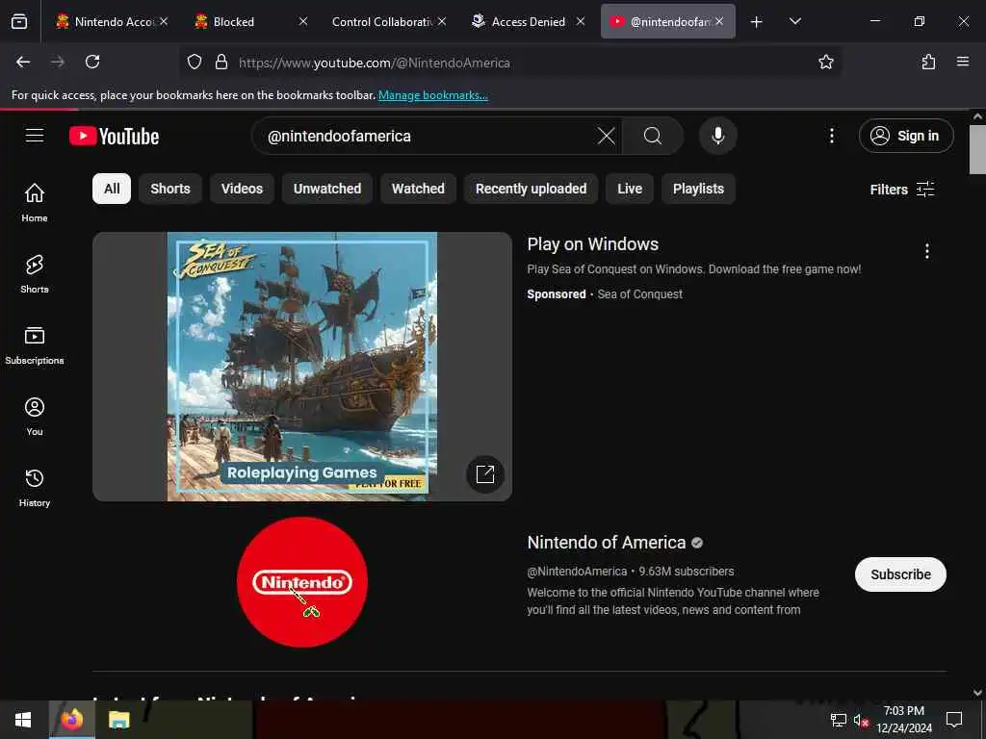Open the You sidebar section
The image size is (986, 739).
pos(35,416)
